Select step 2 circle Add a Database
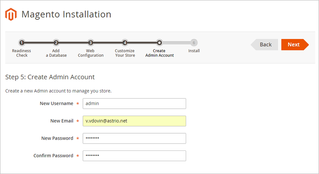The height and width of the screenshot is (174, 319). click(56, 42)
